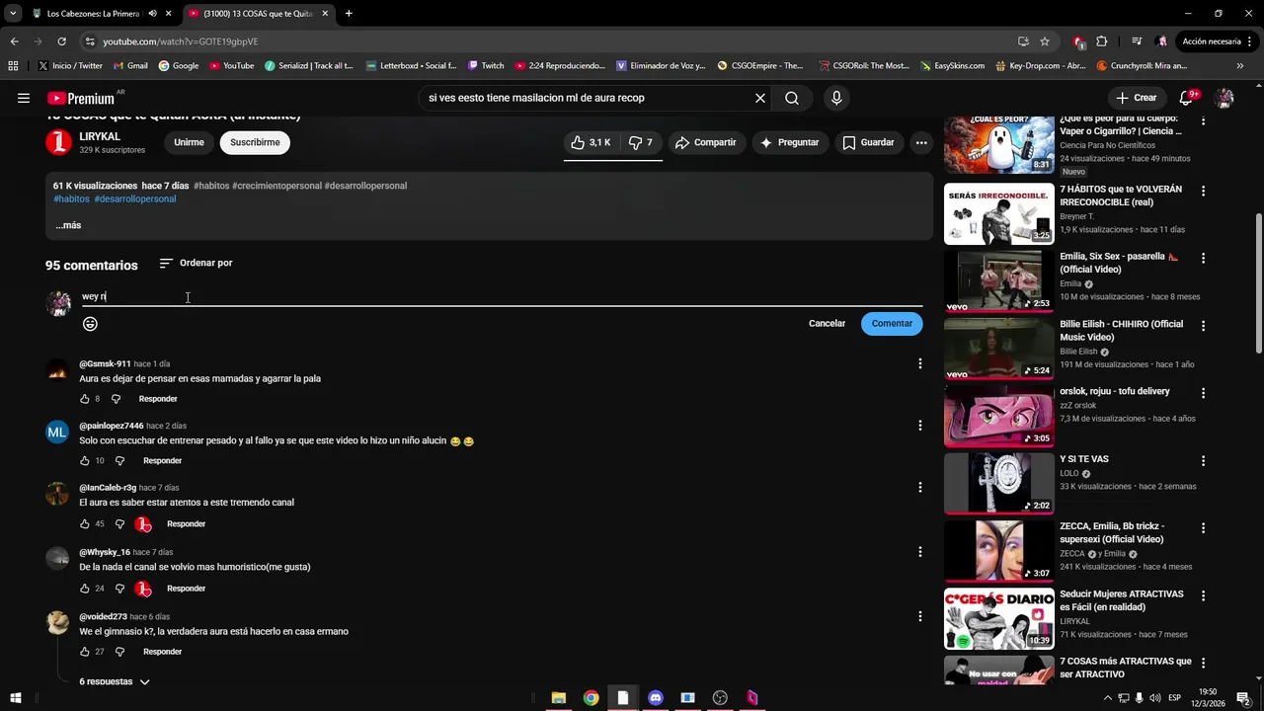Click the Unirme channel membership button
This screenshot has height=711, width=1264.
coord(189,142)
